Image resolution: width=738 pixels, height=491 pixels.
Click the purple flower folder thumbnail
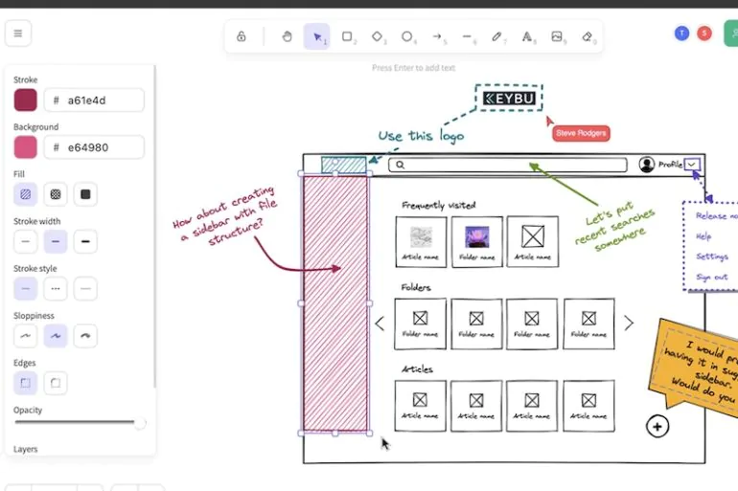click(476, 236)
